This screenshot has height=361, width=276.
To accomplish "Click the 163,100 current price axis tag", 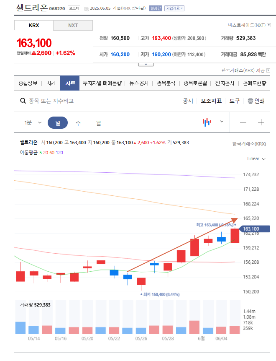I will click(x=254, y=229).
